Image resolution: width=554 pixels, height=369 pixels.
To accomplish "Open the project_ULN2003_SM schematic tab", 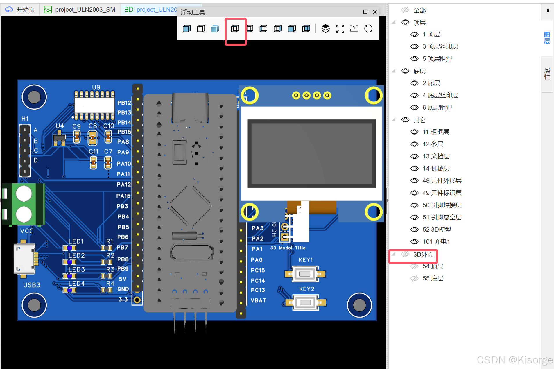I will (80, 10).
